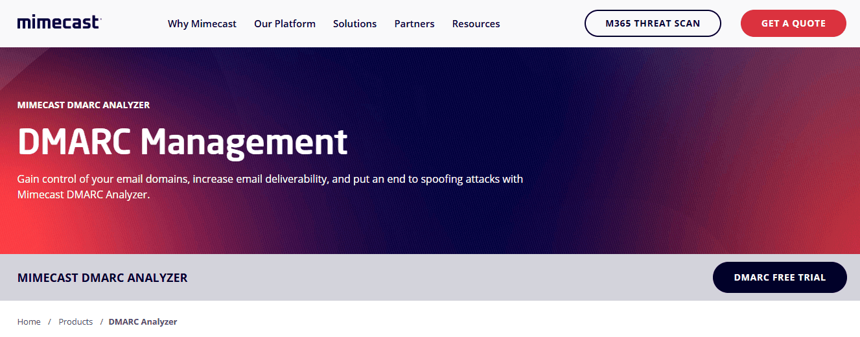The image size is (860, 337).
Task: Click the DMARC Analyzer breadcrumb item
Action: coord(143,321)
